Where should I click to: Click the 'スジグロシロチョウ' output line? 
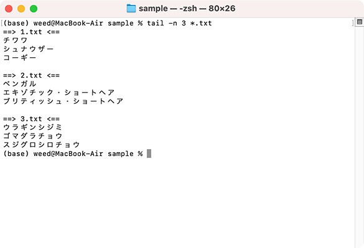point(42,145)
